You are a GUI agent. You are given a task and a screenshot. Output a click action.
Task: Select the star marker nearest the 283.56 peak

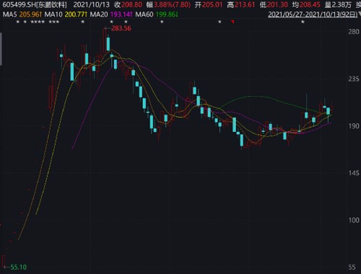[111, 22]
